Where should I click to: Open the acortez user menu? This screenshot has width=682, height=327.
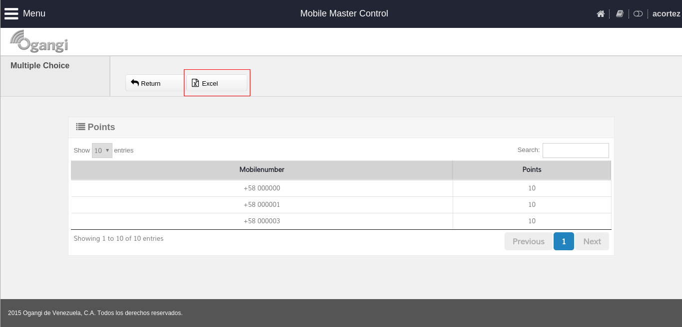666,14
